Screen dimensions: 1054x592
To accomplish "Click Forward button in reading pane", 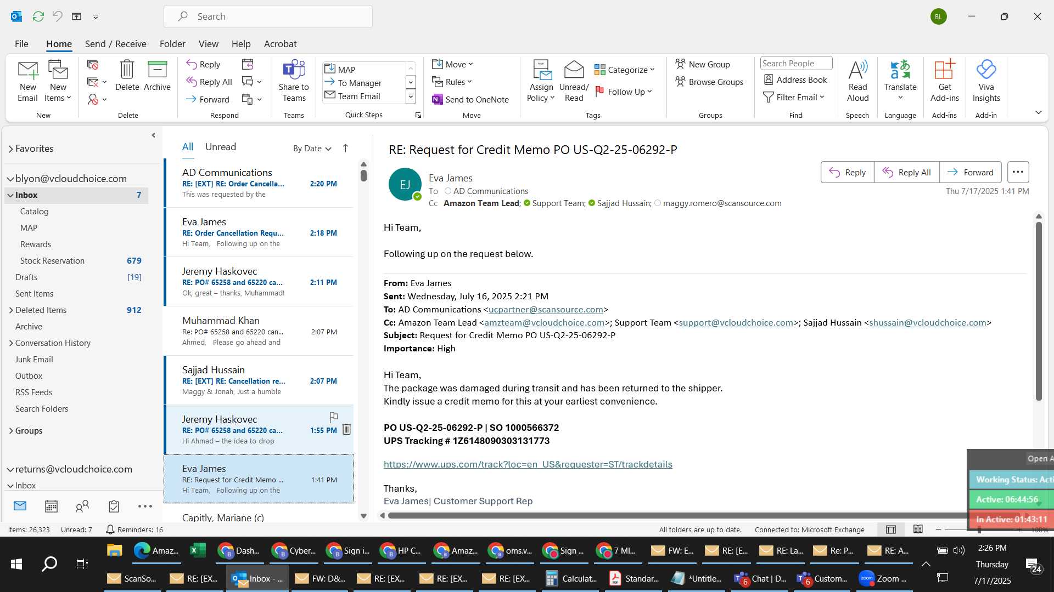I will tap(970, 172).
